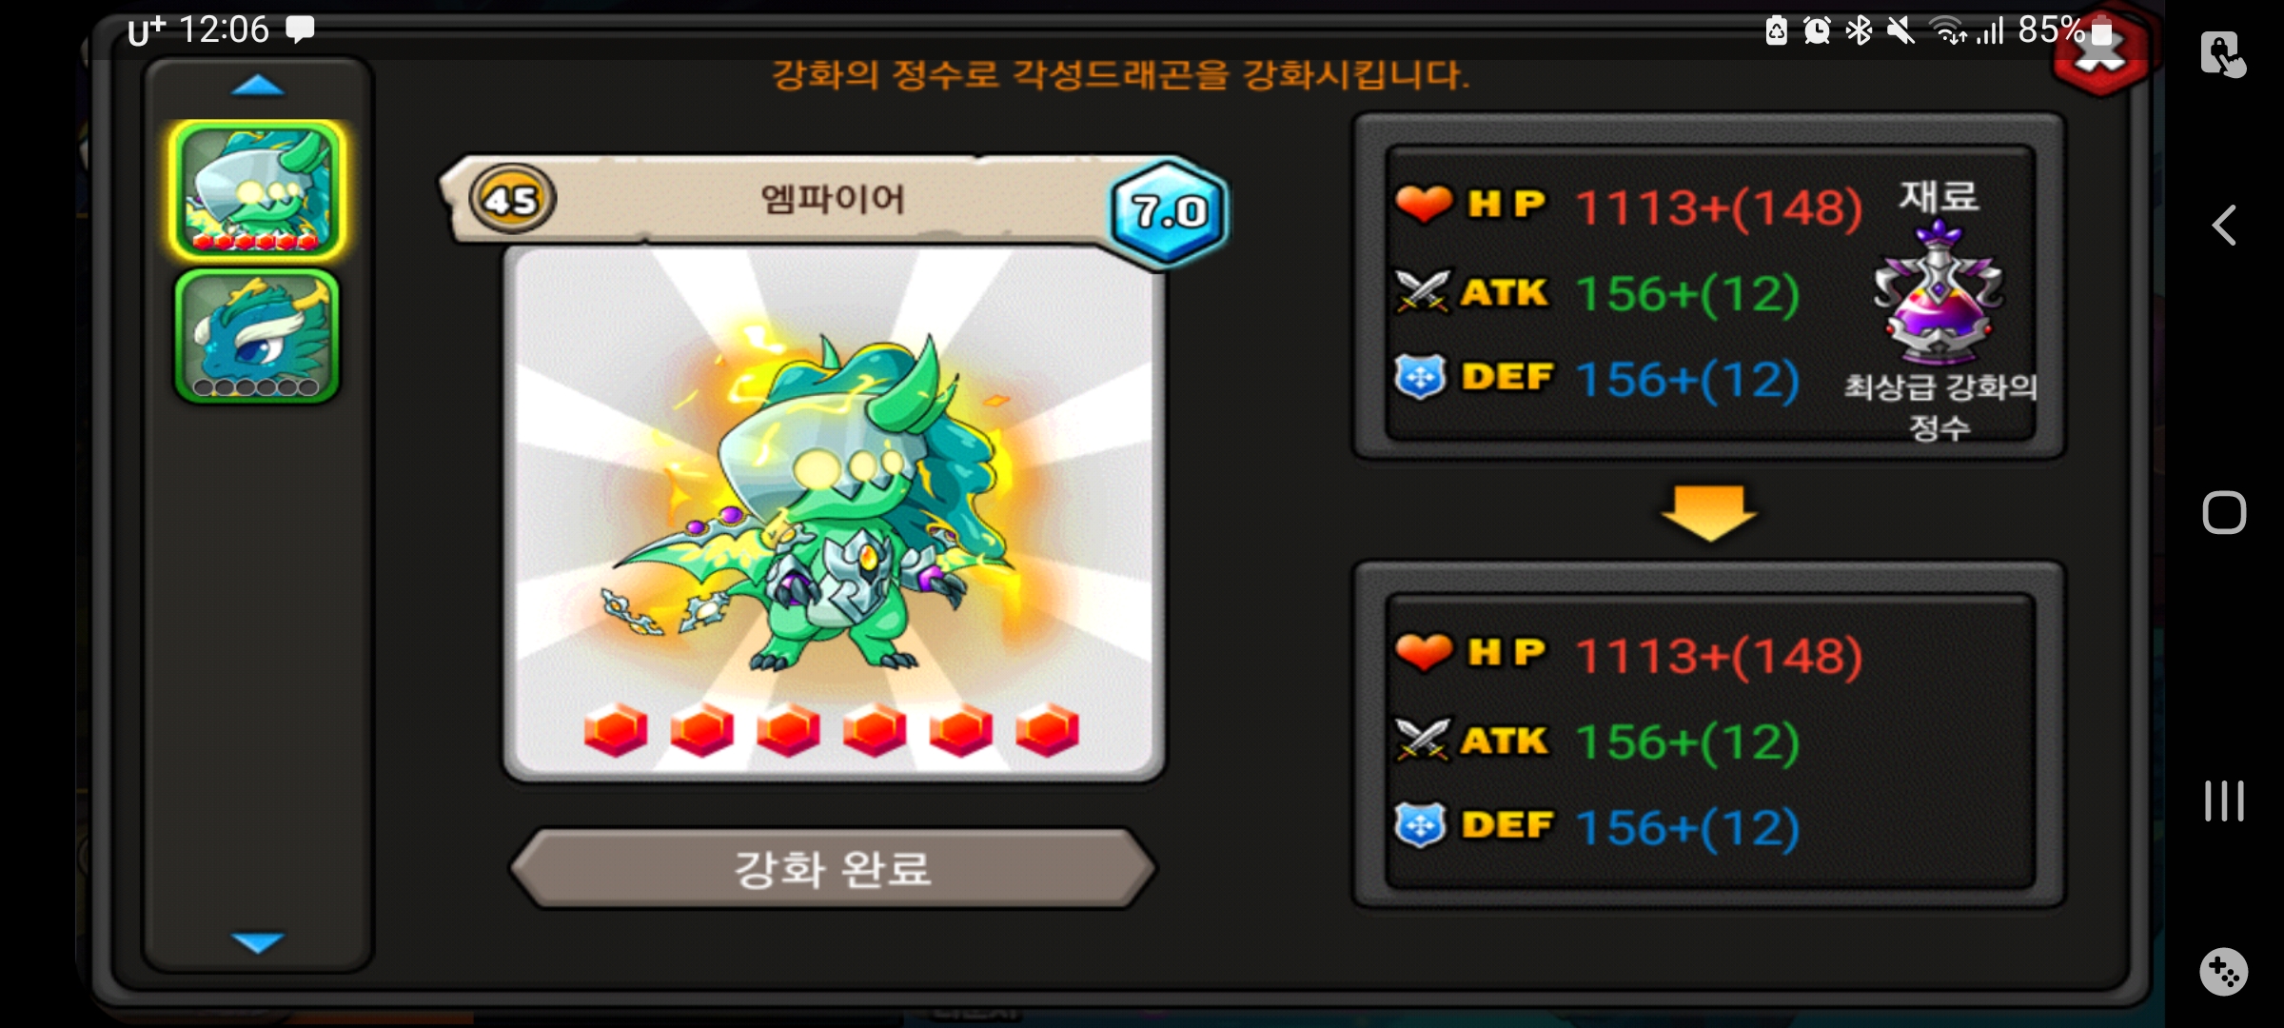Click the ATK crossed swords icon in lower stats

tap(1423, 741)
